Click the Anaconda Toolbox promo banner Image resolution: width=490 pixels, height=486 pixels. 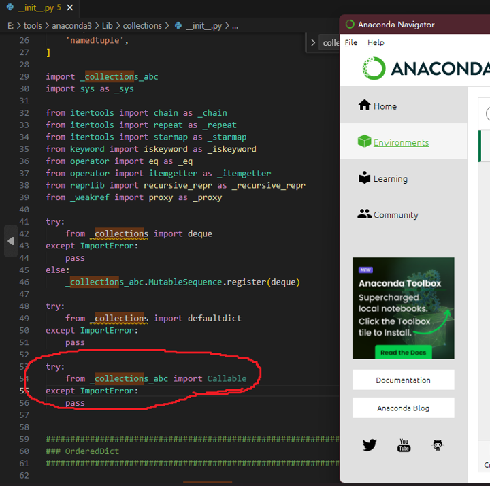pyautogui.click(x=403, y=308)
